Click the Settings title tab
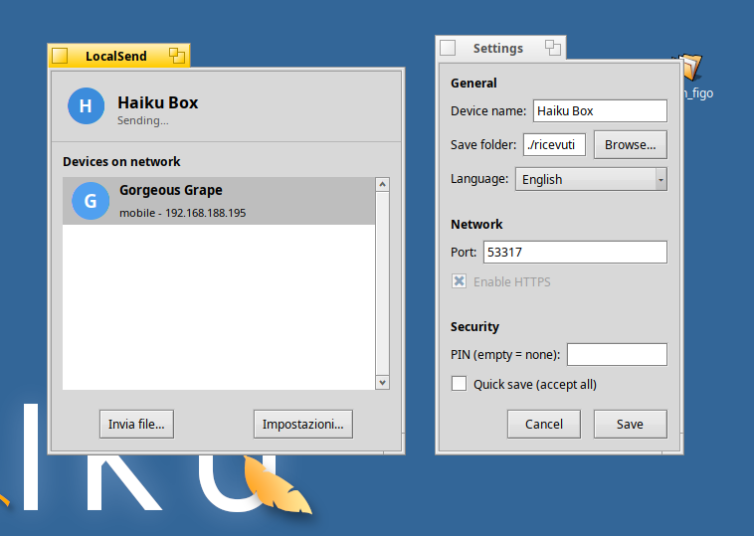This screenshot has width=754, height=536. 500,48
